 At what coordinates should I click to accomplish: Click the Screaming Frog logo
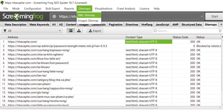(23, 17)
